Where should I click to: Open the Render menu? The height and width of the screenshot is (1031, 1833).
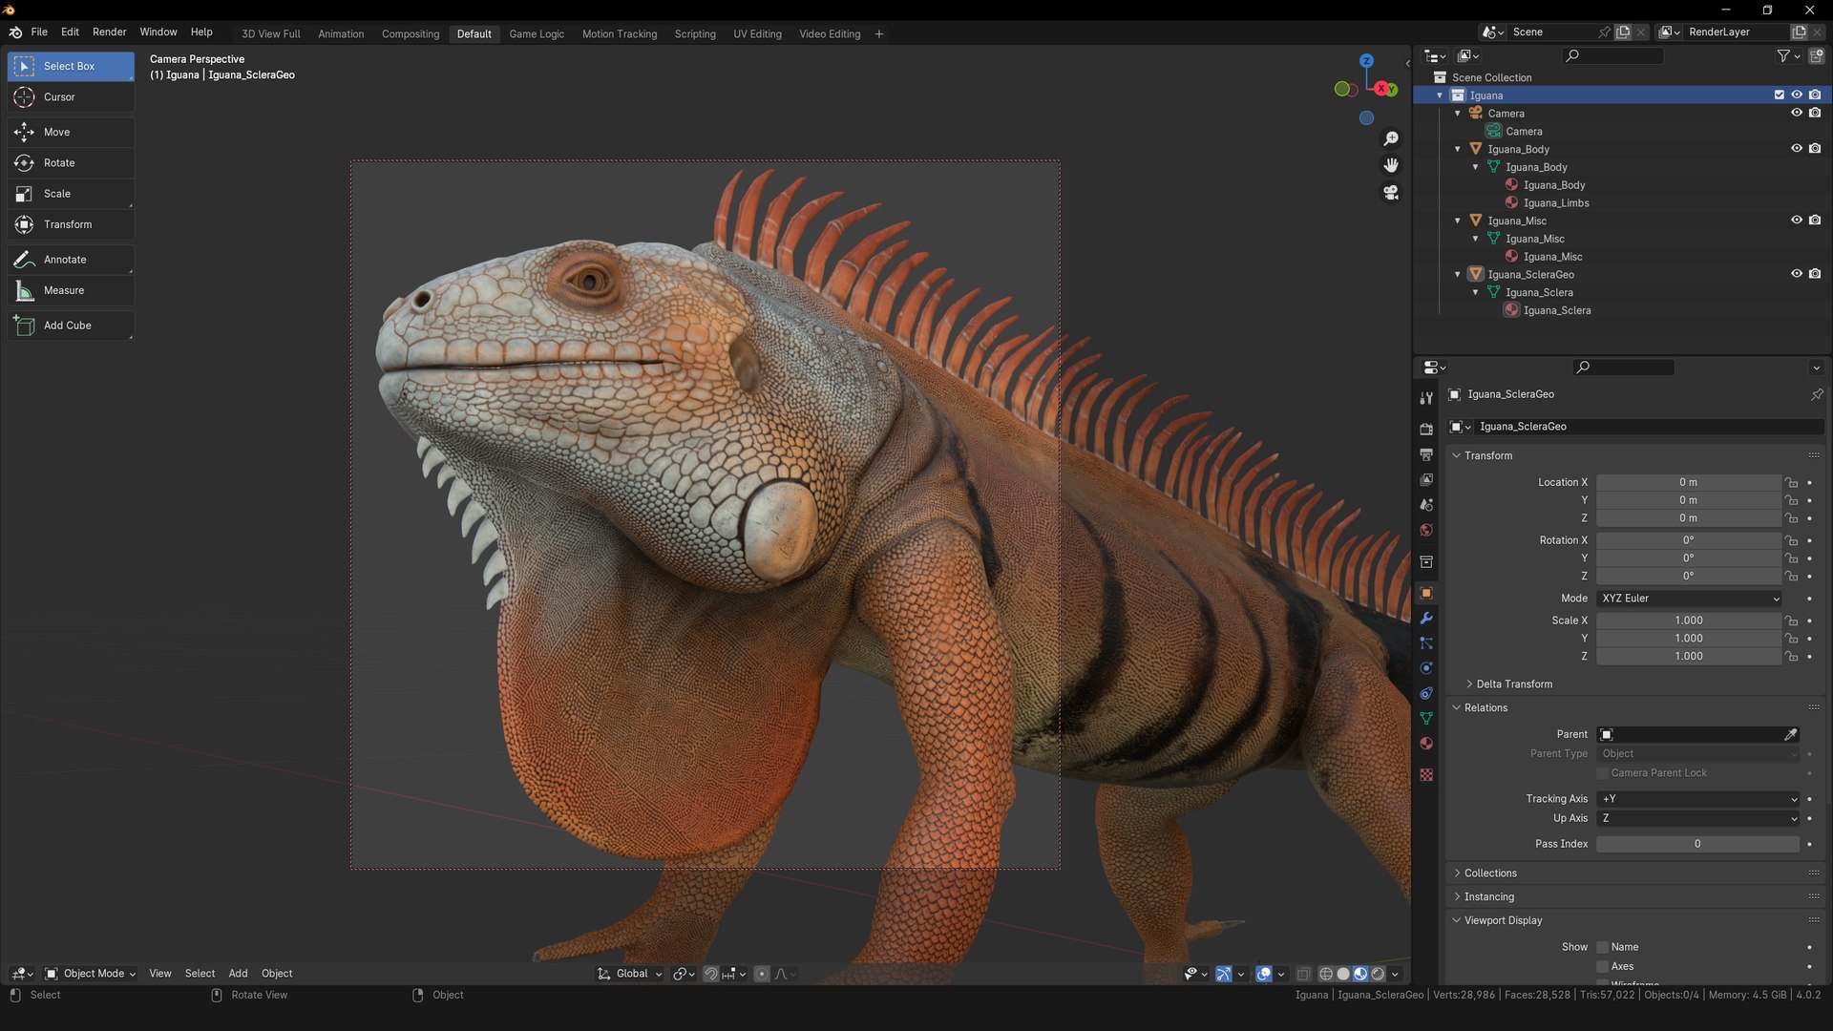pyautogui.click(x=109, y=32)
